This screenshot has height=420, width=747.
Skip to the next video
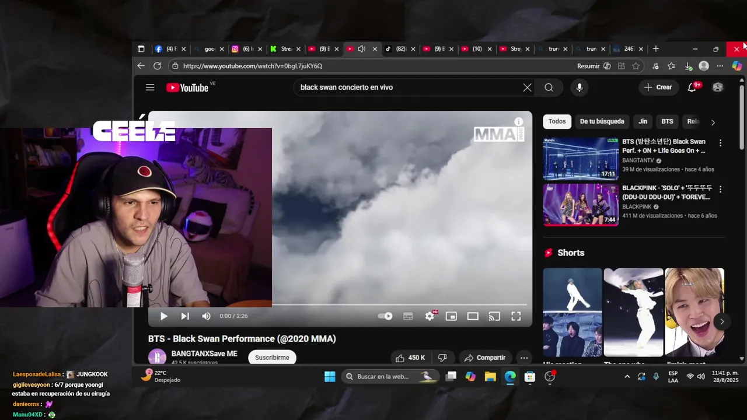tap(185, 316)
